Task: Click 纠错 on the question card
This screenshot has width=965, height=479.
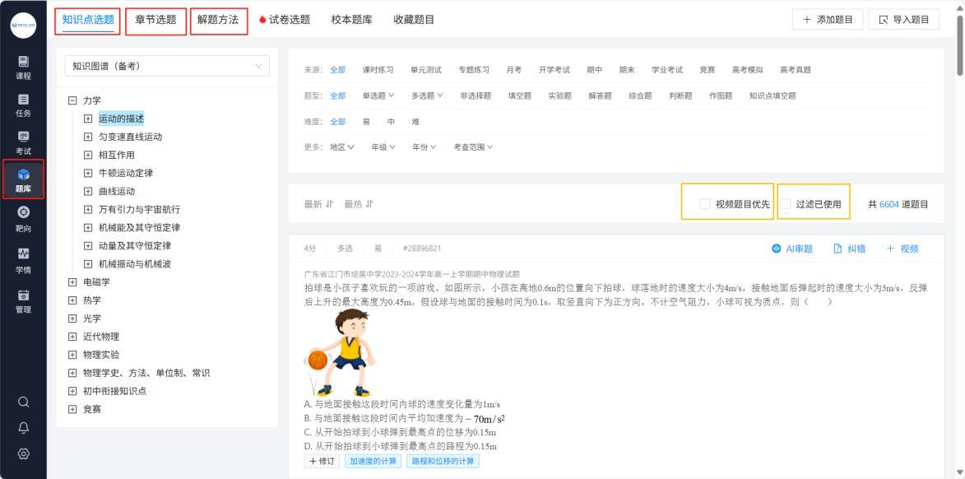Action: (x=849, y=249)
